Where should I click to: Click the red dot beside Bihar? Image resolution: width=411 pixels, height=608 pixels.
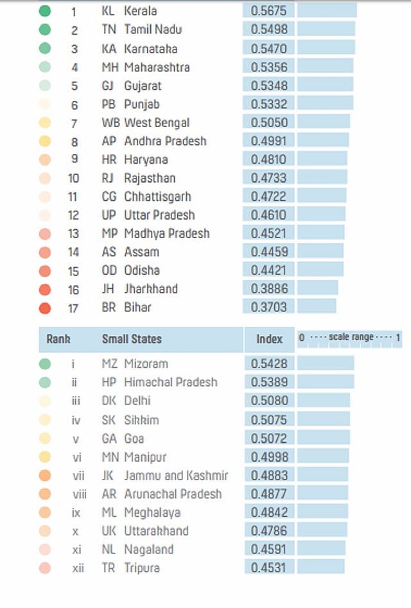[x=44, y=308]
